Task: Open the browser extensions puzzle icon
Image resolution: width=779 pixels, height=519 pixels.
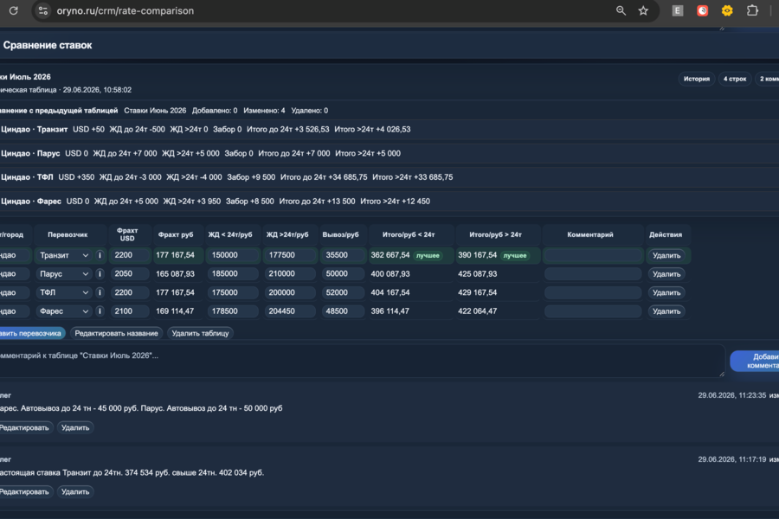Action: click(752, 10)
